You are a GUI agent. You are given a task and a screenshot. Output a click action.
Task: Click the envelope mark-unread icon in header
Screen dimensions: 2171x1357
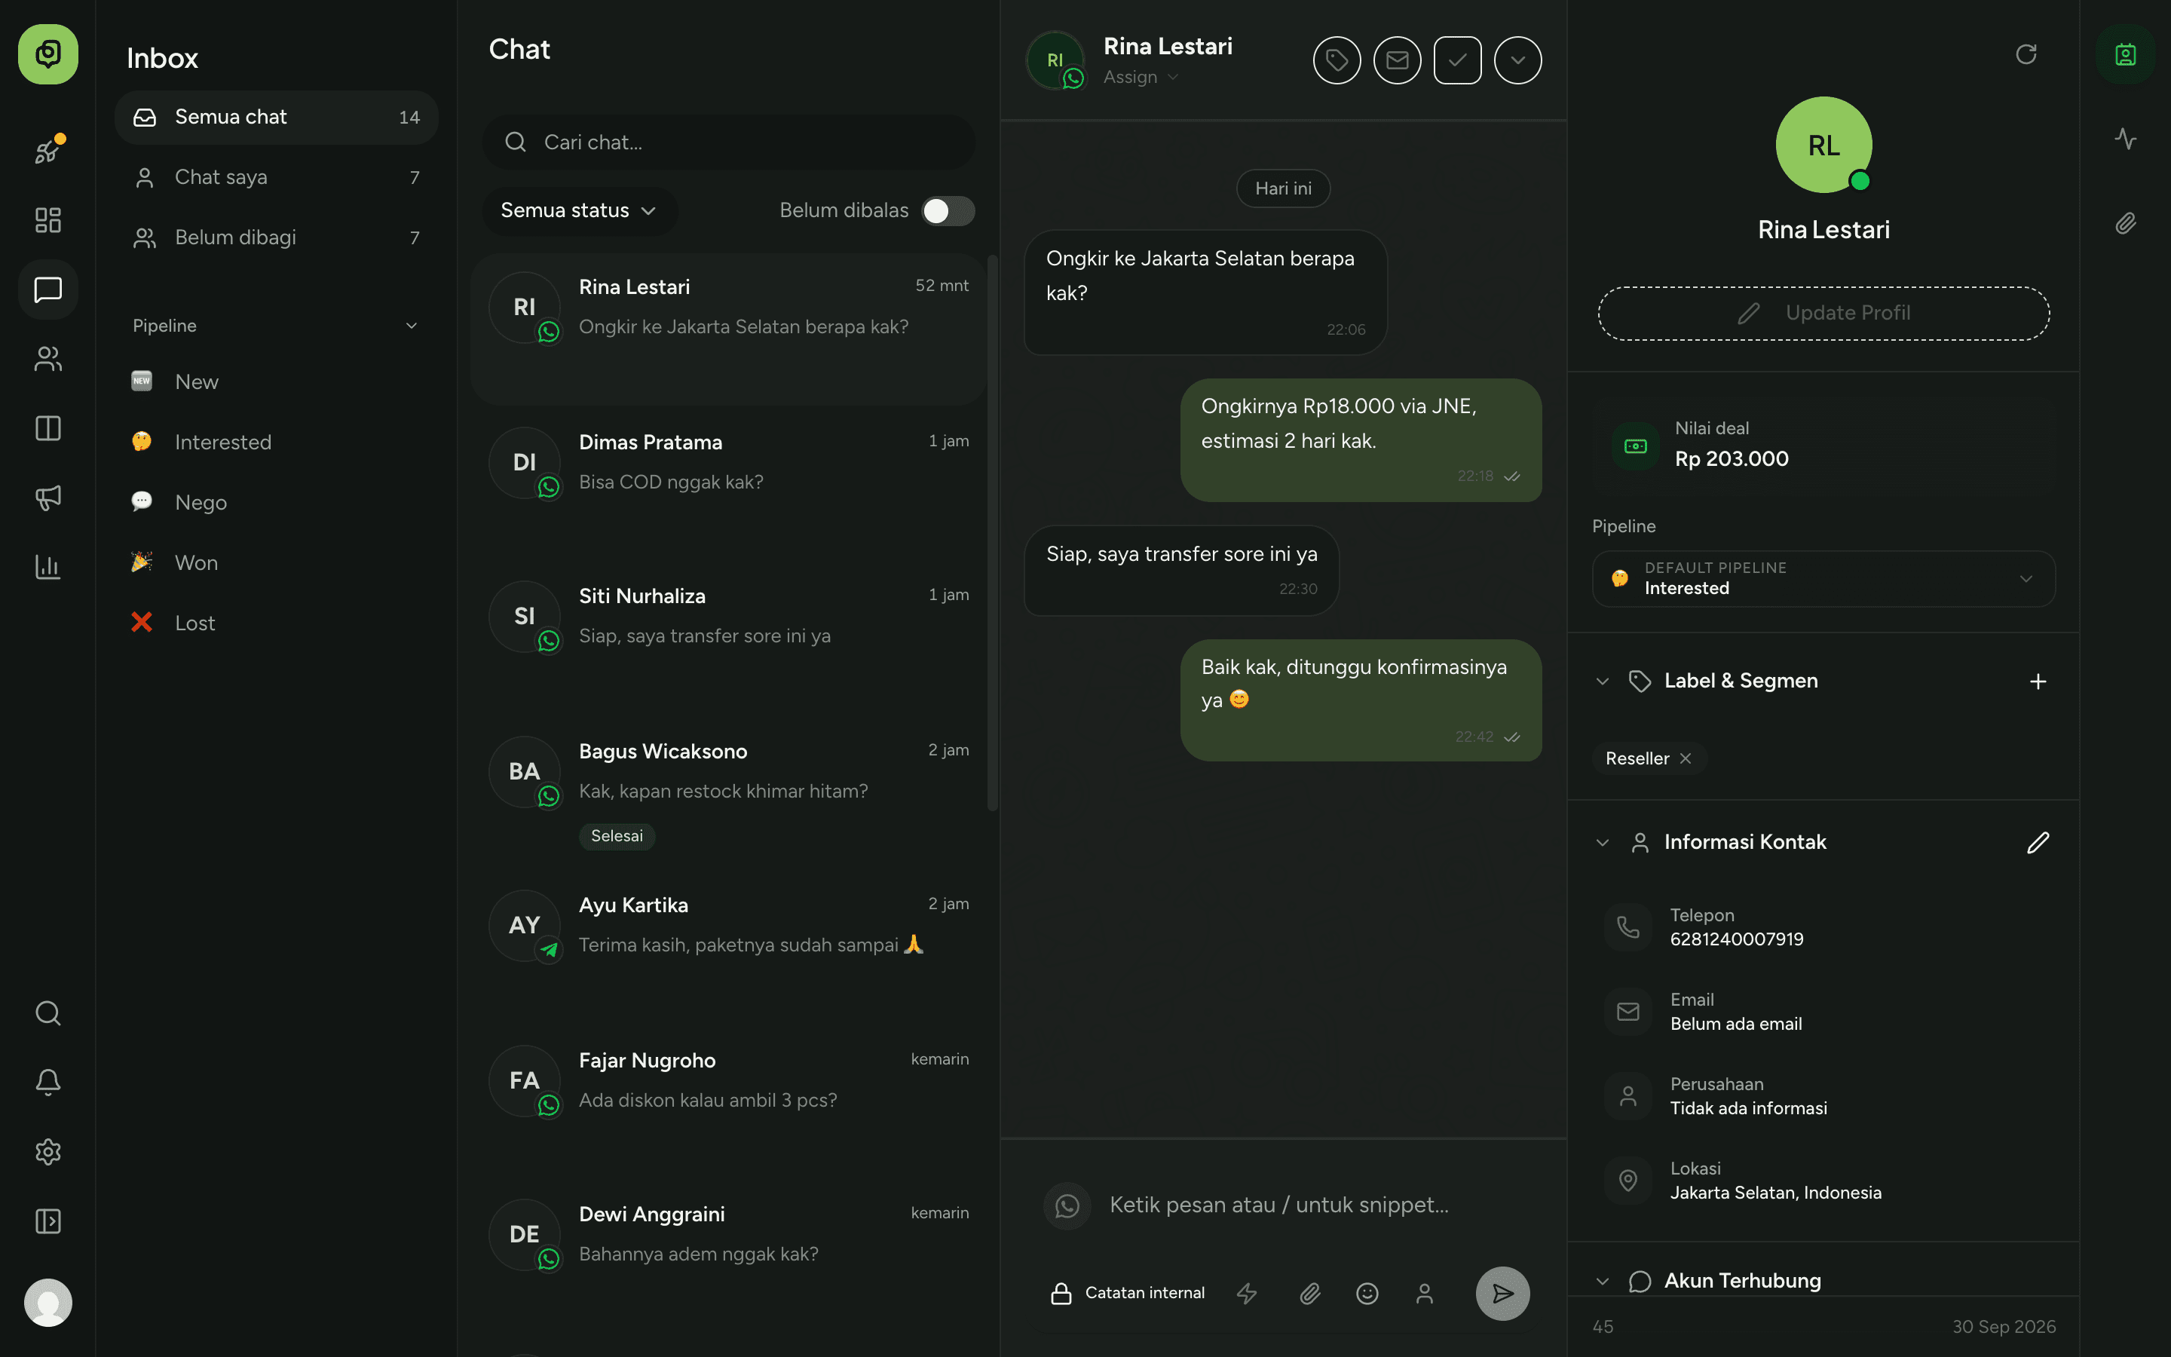click(1397, 60)
